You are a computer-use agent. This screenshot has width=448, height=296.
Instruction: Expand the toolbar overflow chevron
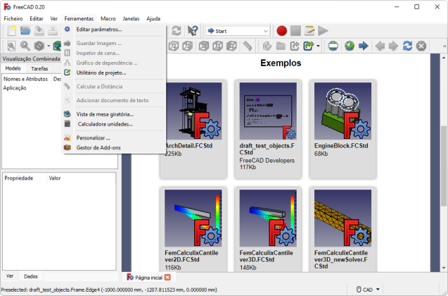tap(444, 46)
